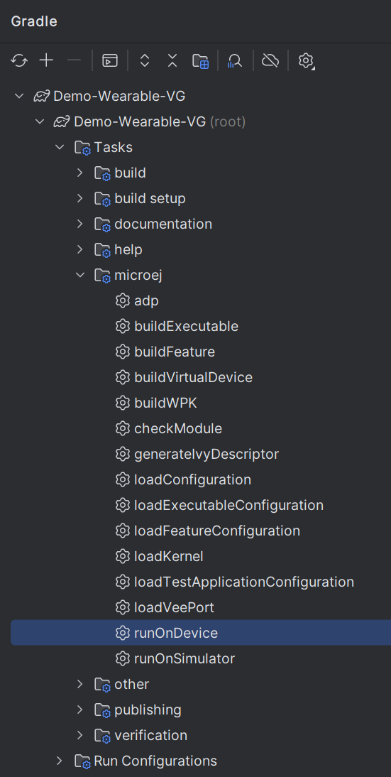Select the generateIvyDescriptor task
This screenshot has width=391, height=777.
coord(206,455)
